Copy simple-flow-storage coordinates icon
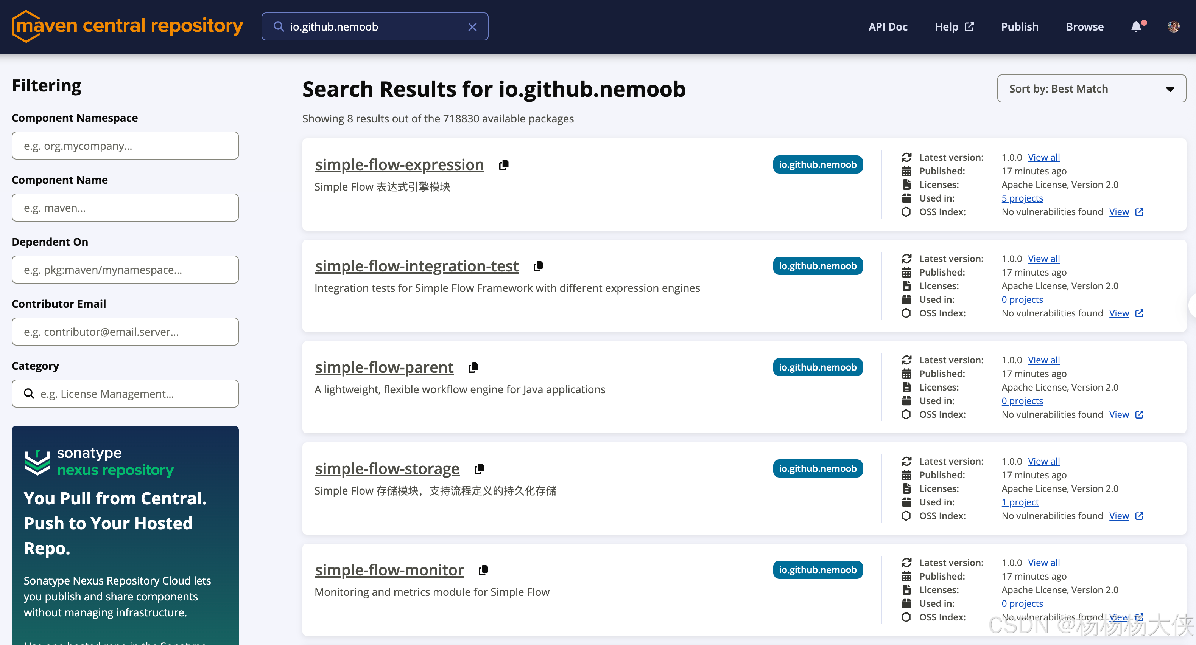The height and width of the screenshot is (645, 1196). (x=479, y=468)
